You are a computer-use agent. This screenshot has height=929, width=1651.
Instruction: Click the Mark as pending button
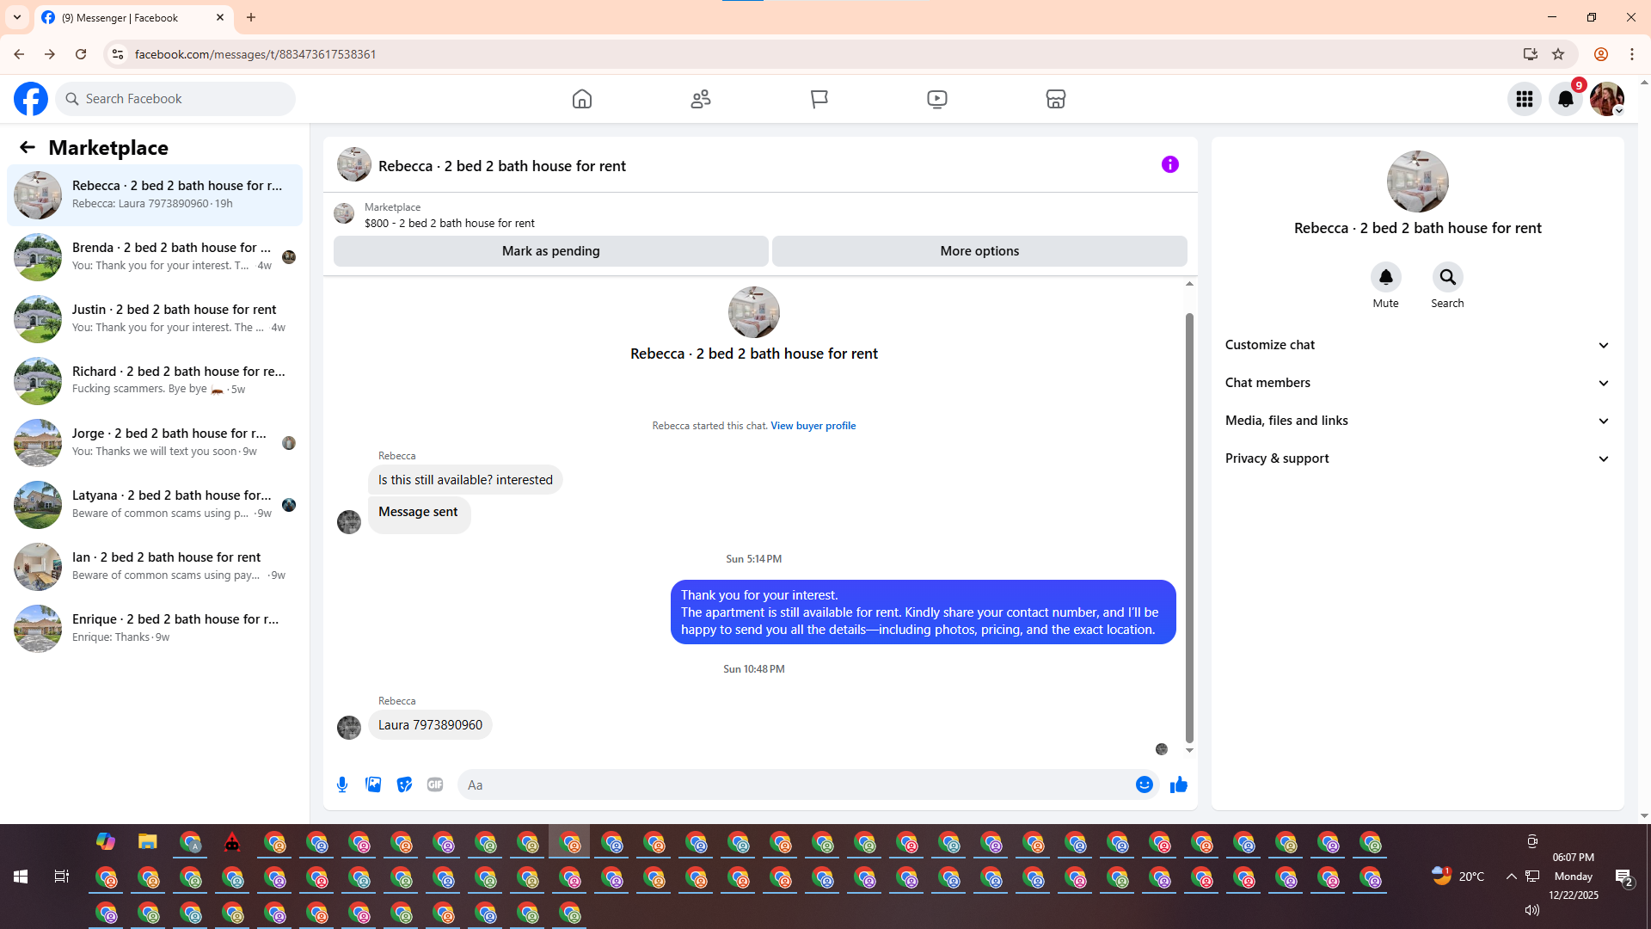pyautogui.click(x=550, y=251)
